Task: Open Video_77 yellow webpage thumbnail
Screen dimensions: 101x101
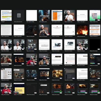Action: (19, 88)
